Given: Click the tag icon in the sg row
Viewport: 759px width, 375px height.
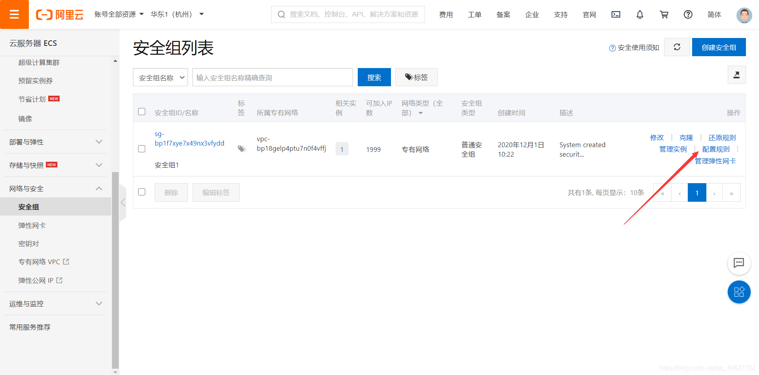Looking at the screenshot, I should [242, 149].
